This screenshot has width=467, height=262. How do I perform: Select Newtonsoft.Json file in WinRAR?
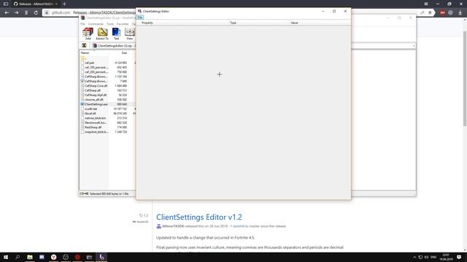click(96, 123)
